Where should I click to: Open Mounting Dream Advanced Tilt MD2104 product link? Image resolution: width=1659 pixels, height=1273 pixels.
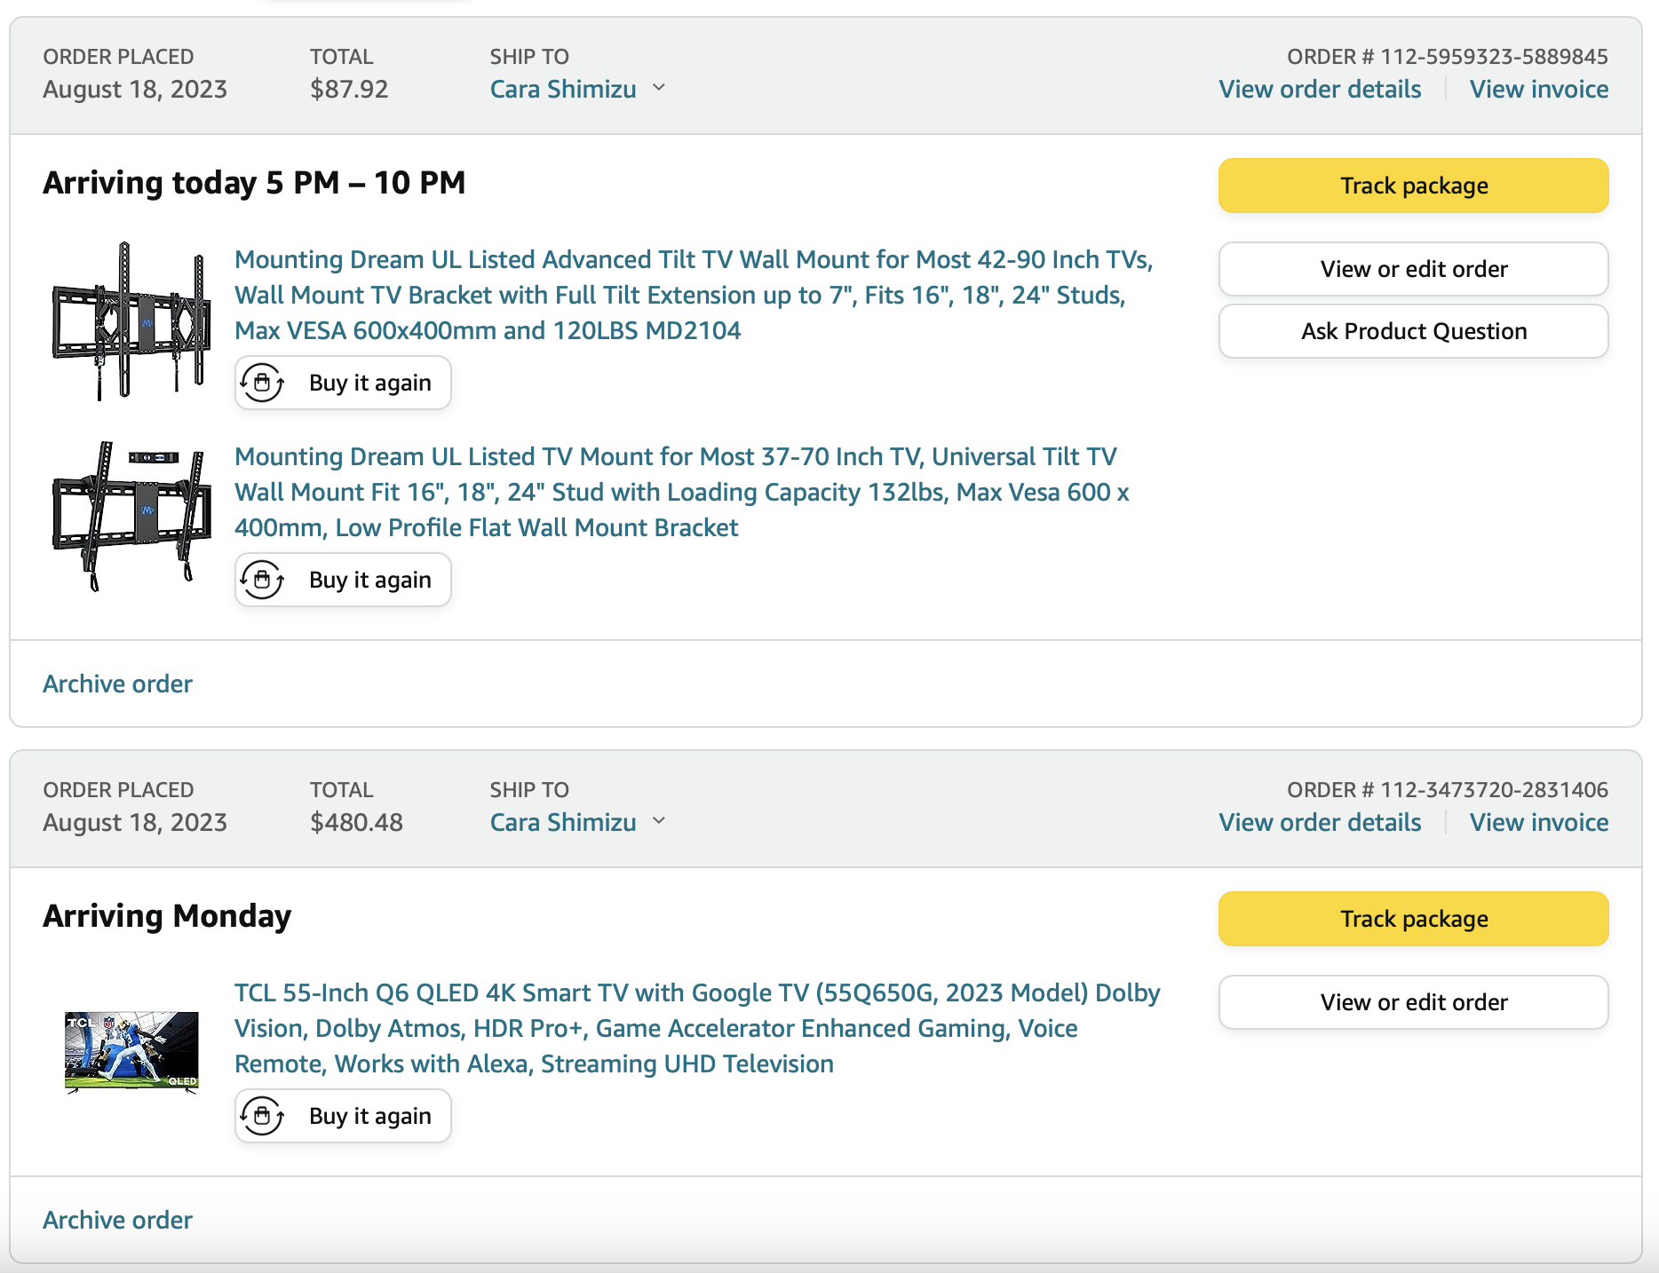pyautogui.click(x=694, y=295)
